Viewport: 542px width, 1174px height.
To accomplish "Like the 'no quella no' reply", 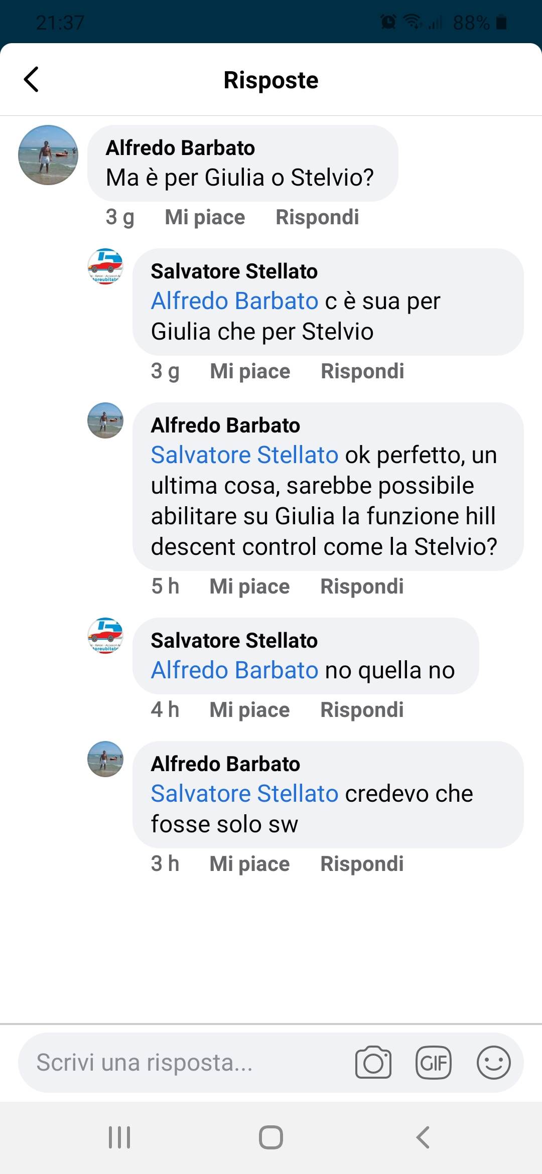I will tap(249, 710).
